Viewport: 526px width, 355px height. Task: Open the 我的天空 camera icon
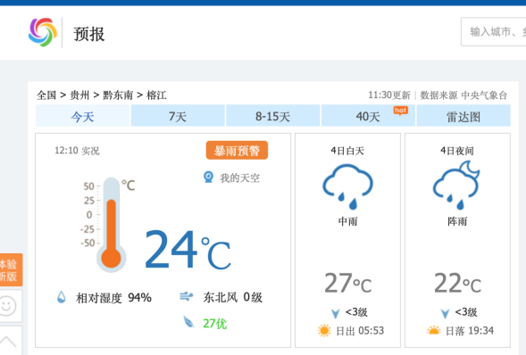208,177
